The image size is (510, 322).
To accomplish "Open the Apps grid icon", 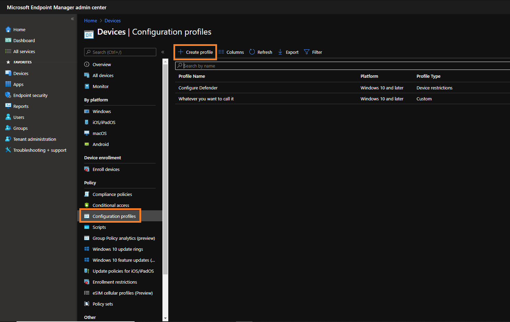I will point(8,84).
